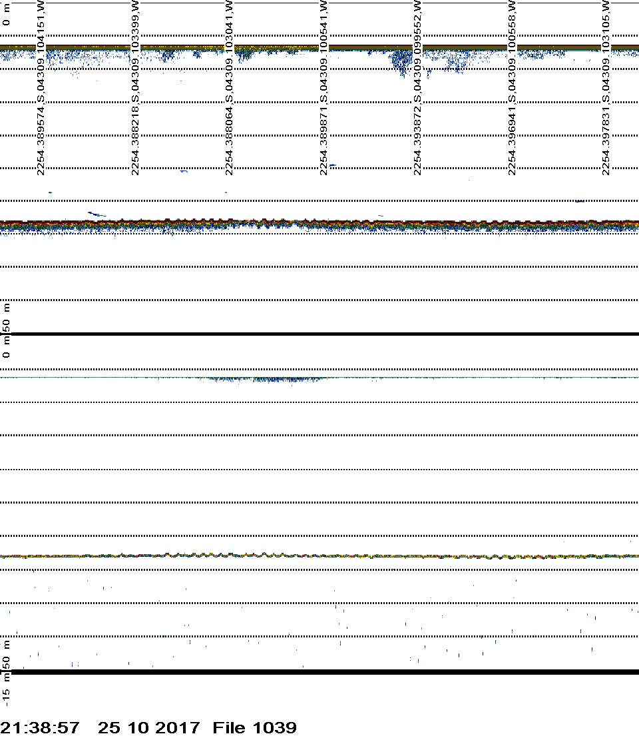Select the GPS marker 2254.389871,S,04309.100541,W
This screenshot has height=738, width=639.
coord(323,88)
